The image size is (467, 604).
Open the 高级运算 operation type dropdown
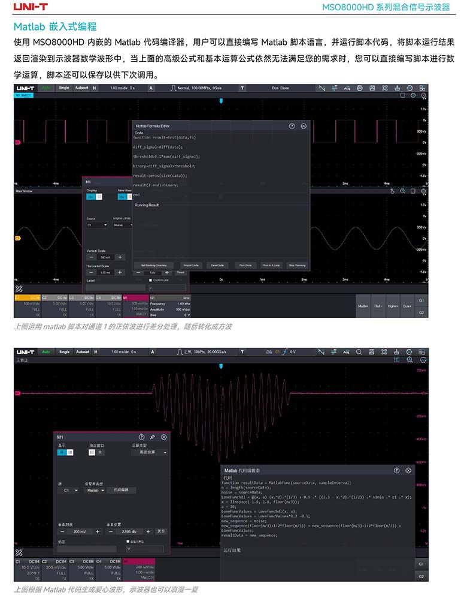pyautogui.click(x=149, y=452)
